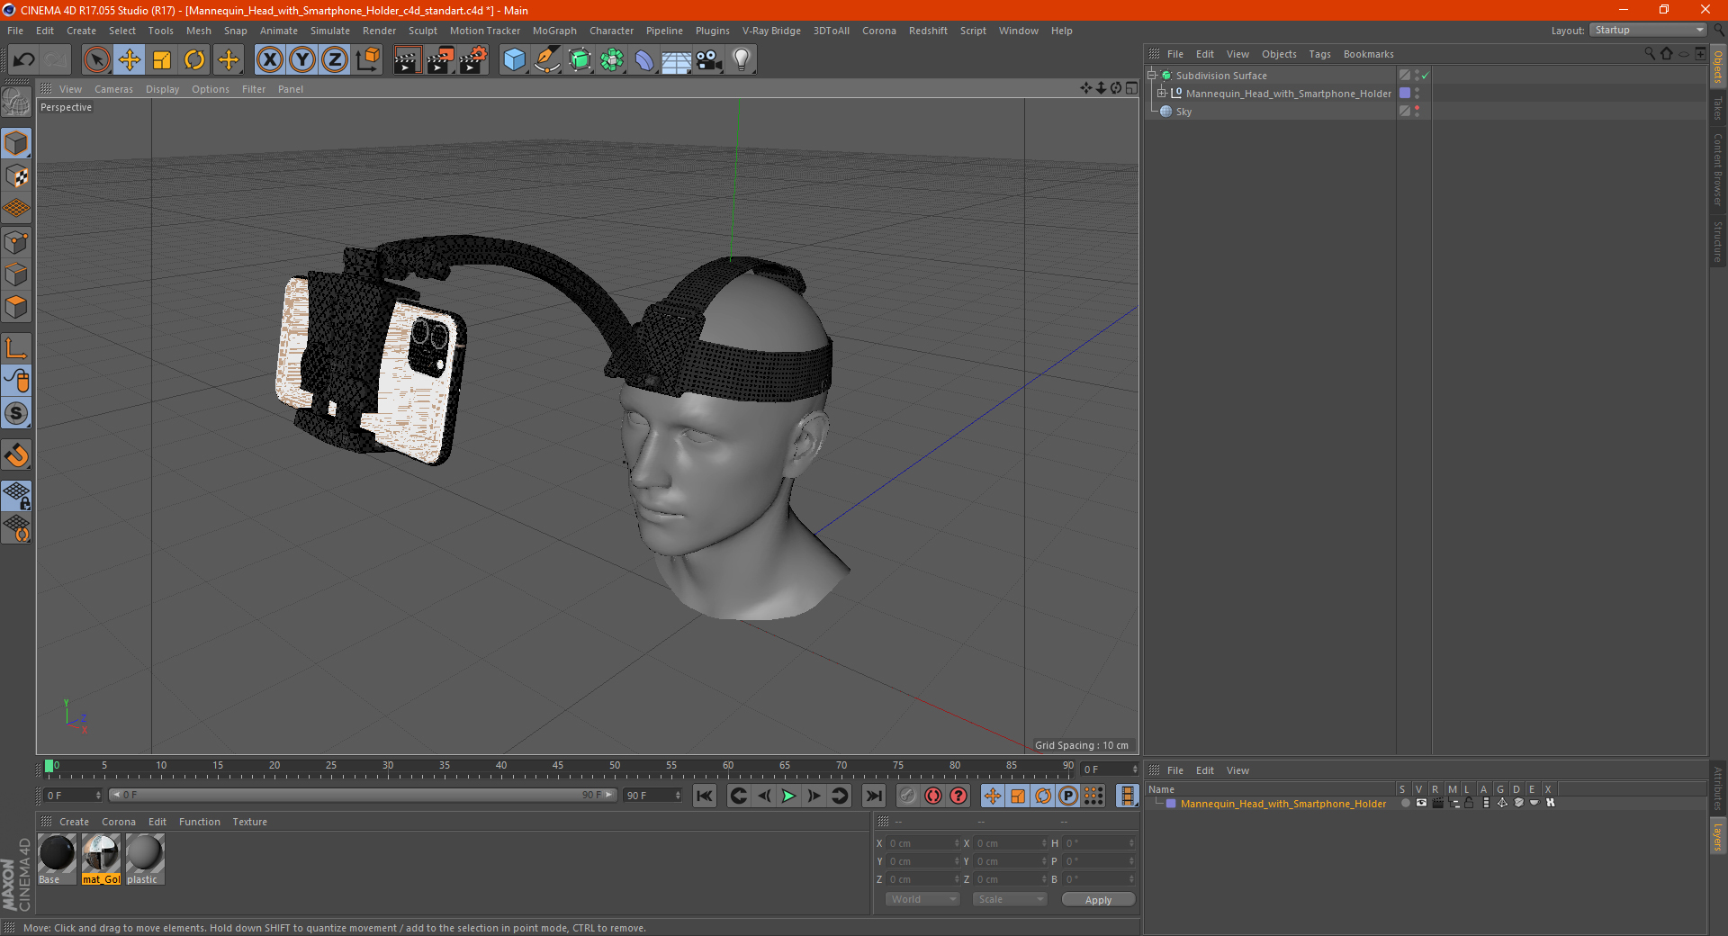Toggle Z axis lock
The image size is (1728, 936).
click(x=335, y=60)
